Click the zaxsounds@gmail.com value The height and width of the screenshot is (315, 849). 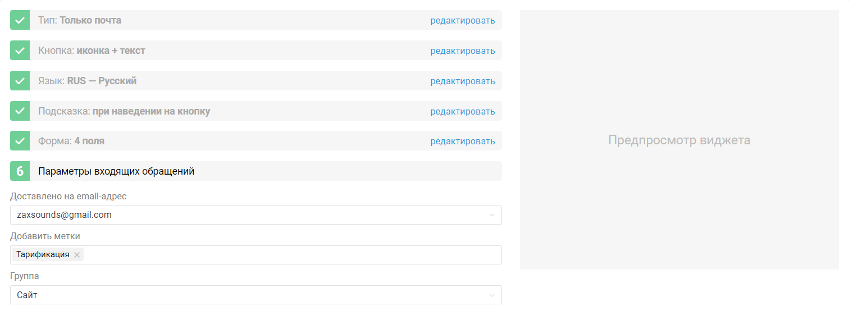[64, 215]
